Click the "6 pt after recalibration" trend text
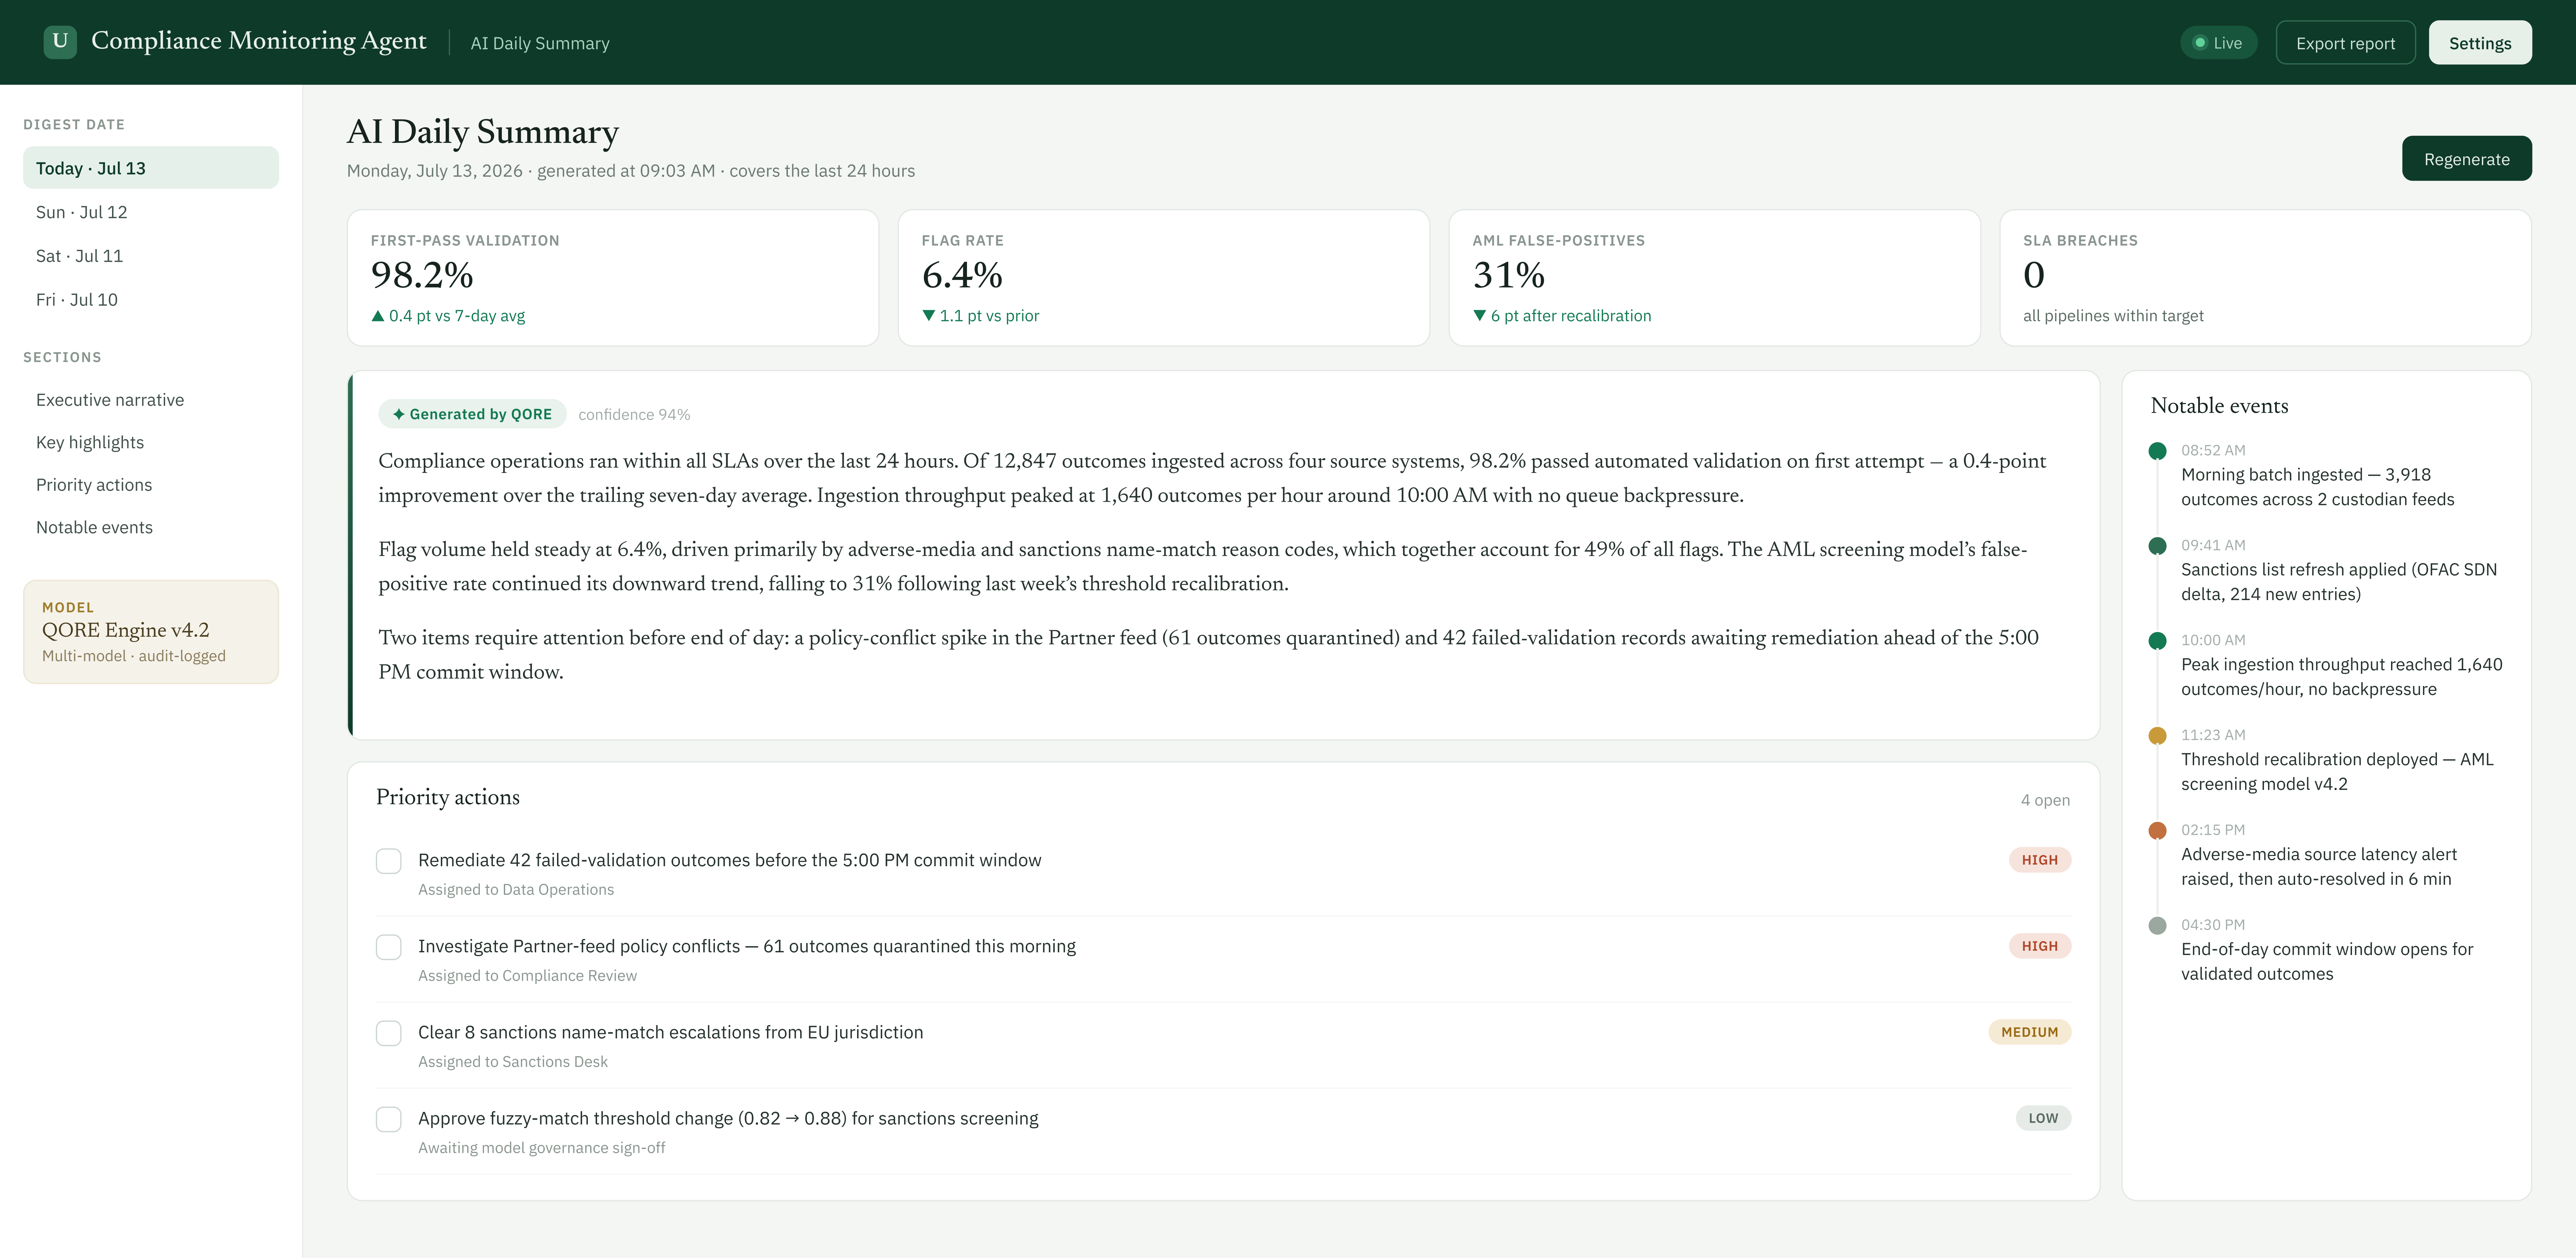The width and height of the screenshot is (2576, 1258). tap(1571, 316)
